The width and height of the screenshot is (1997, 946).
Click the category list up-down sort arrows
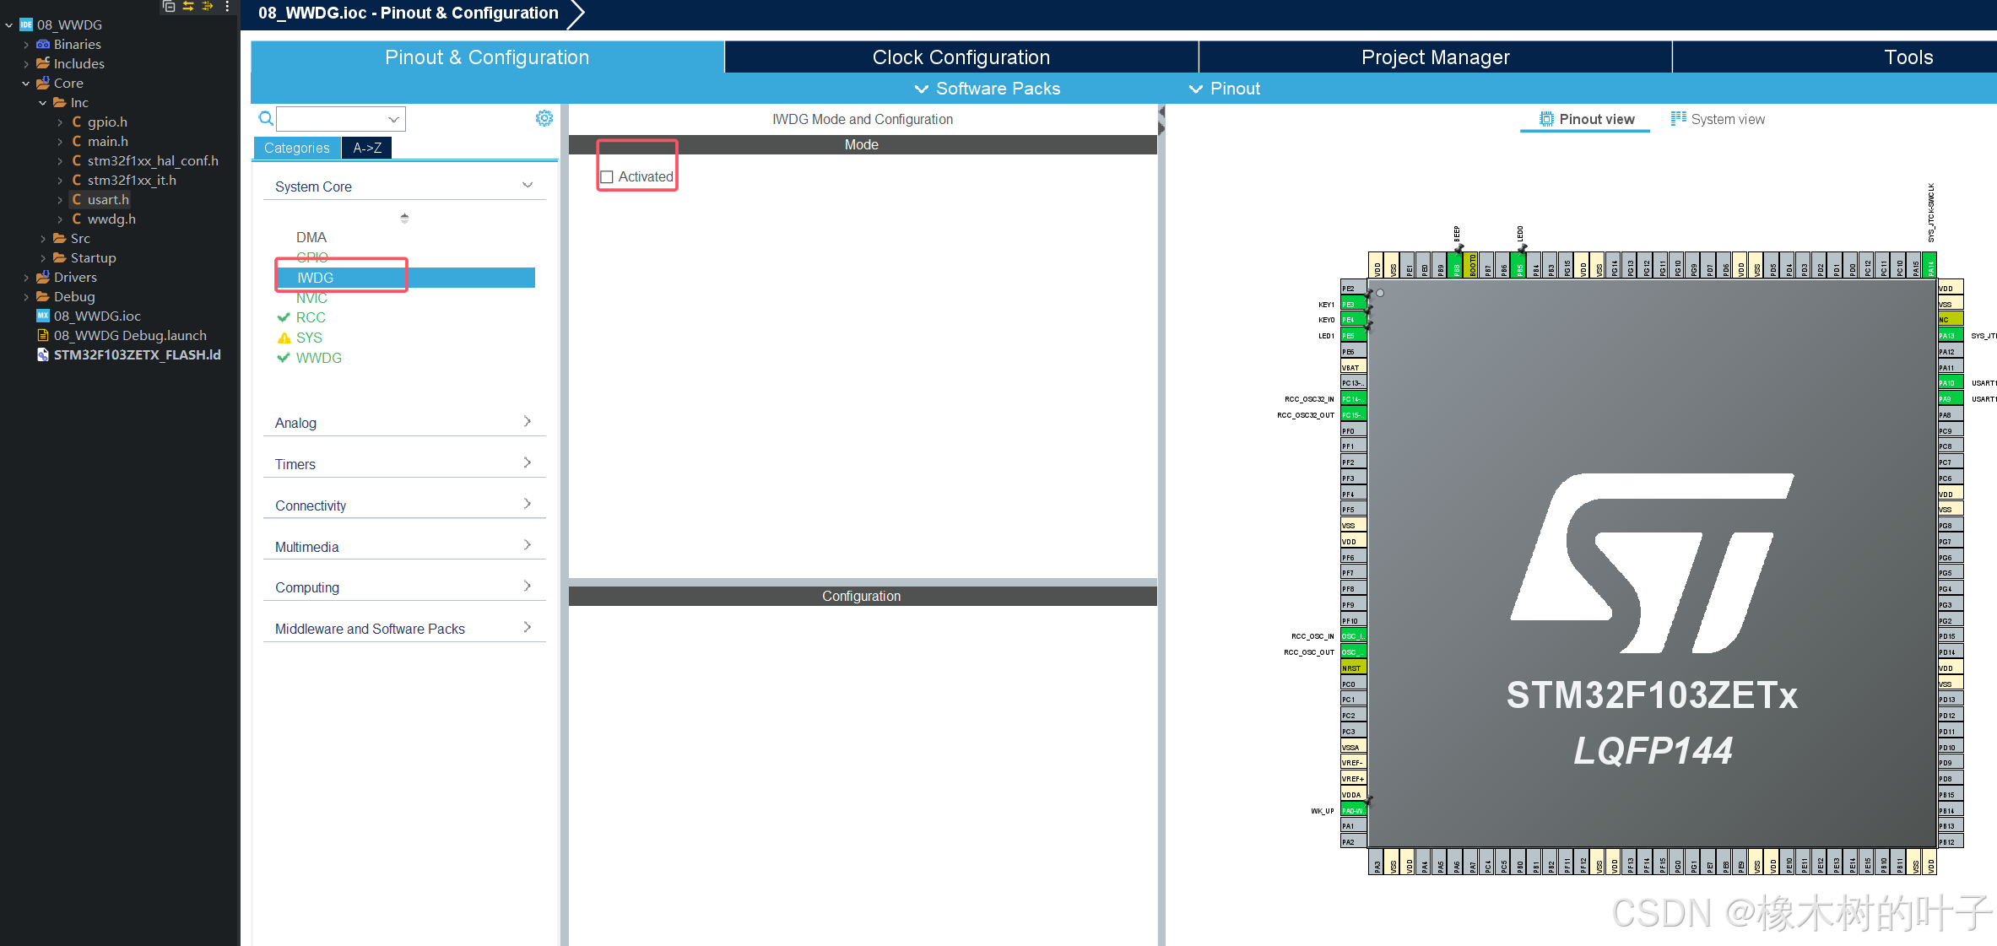(404, 218)
